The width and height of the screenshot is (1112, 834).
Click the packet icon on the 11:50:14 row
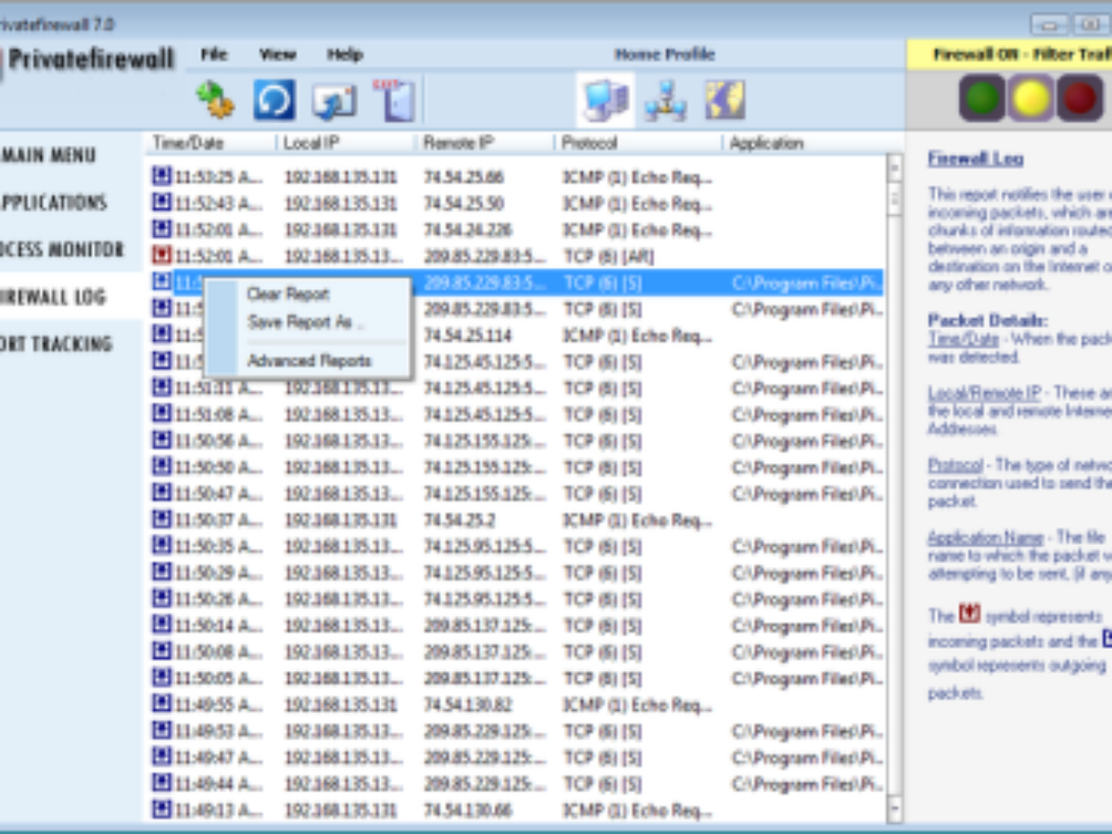point(162,624)
